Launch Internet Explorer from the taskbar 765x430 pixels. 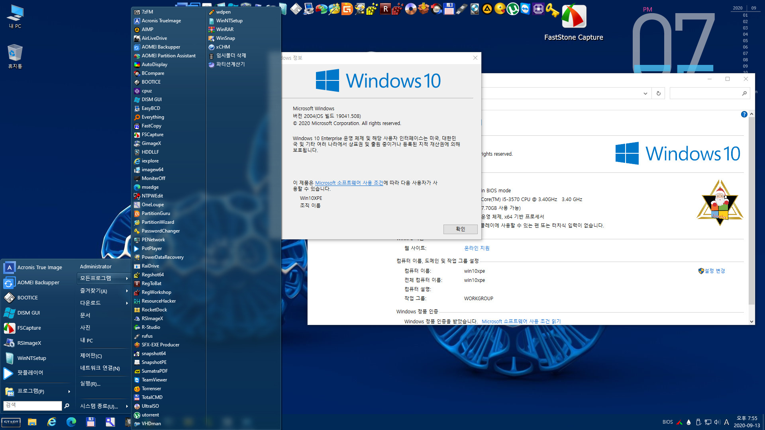52,422
